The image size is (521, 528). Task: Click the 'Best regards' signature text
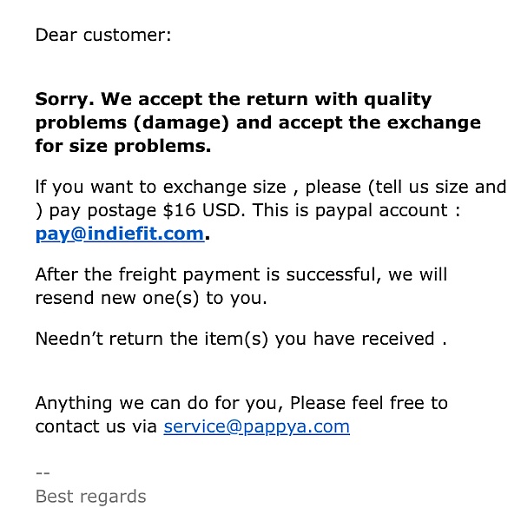[90, 497]
